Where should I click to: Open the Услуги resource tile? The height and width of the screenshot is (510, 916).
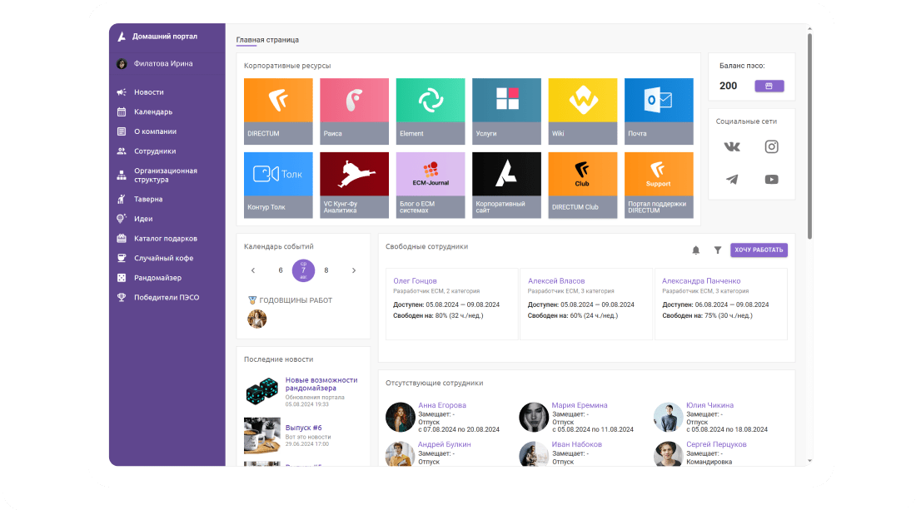click(x=506, y=111)
